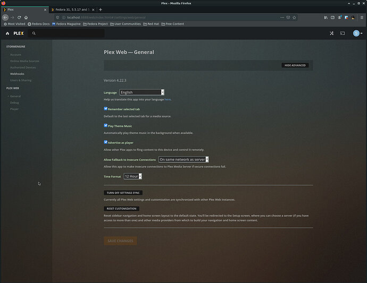Open a new browser tab
This screenshot has height=283, width=367.
(x=101, y=10)
